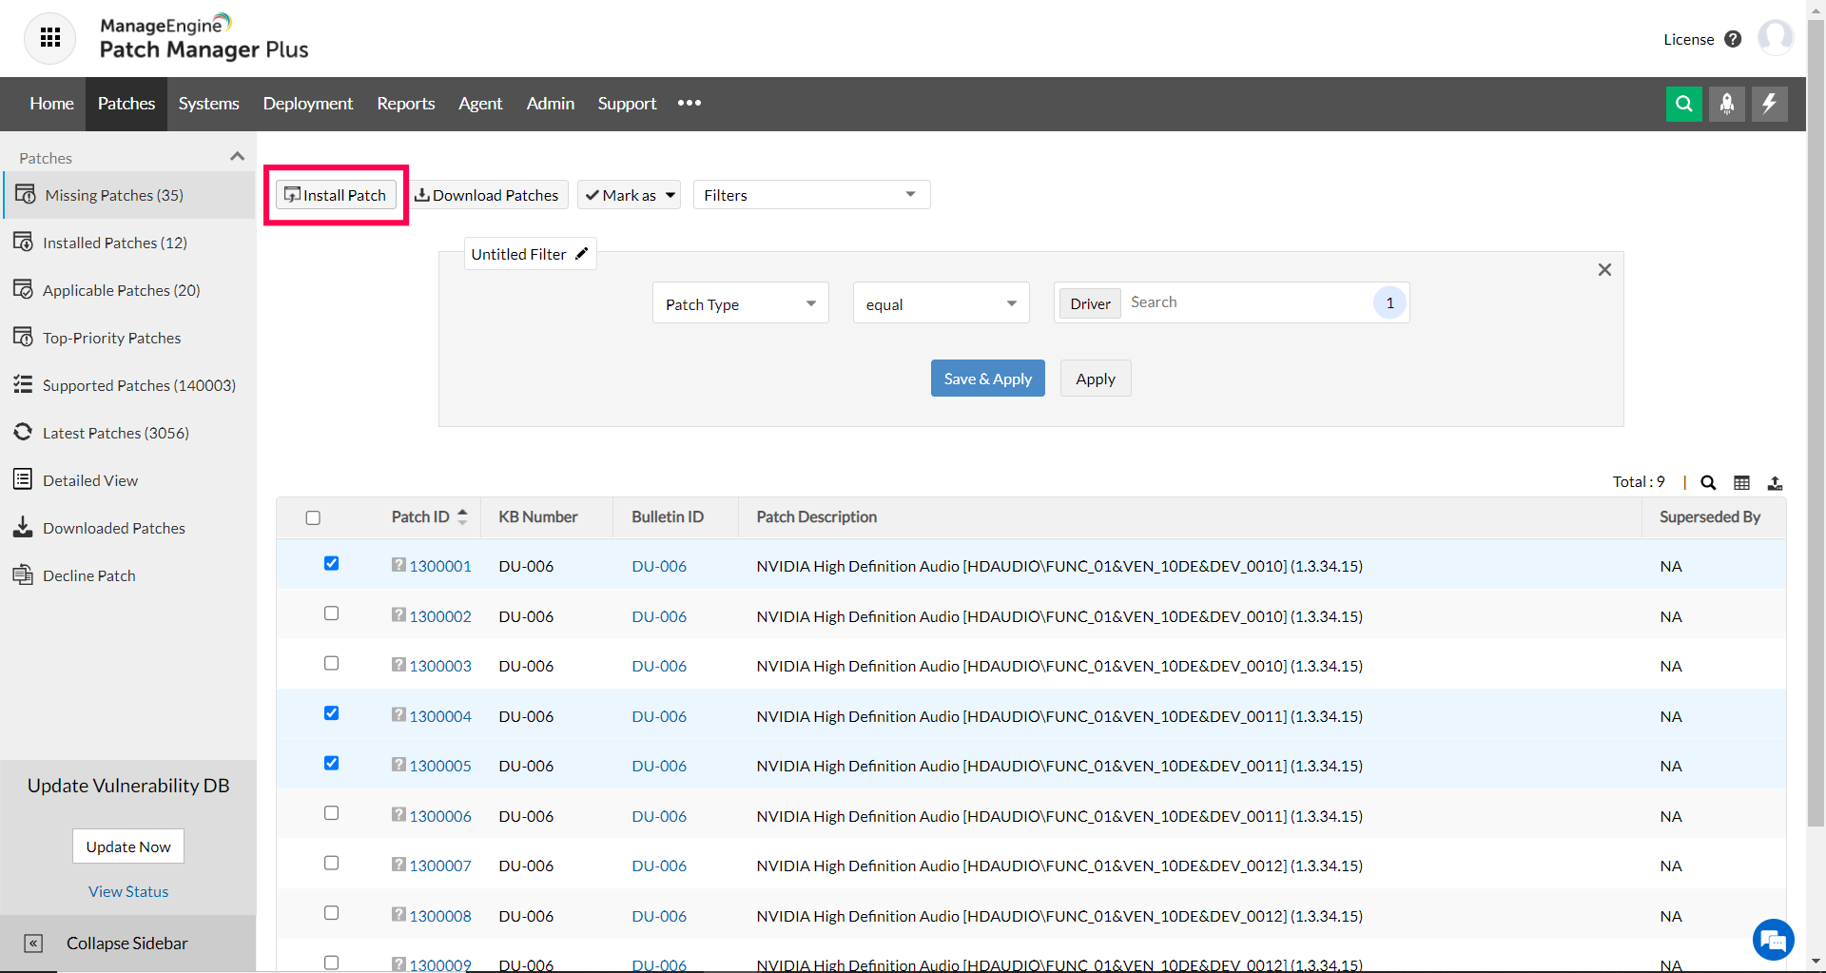
Task: Uncheck patch 1300001 row checkbox
Action: pyautogui.click(x=331, y=563)
